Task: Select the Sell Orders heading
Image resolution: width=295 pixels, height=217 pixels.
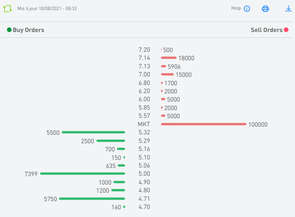Action: pyautogui.click(x=266, y=30)
